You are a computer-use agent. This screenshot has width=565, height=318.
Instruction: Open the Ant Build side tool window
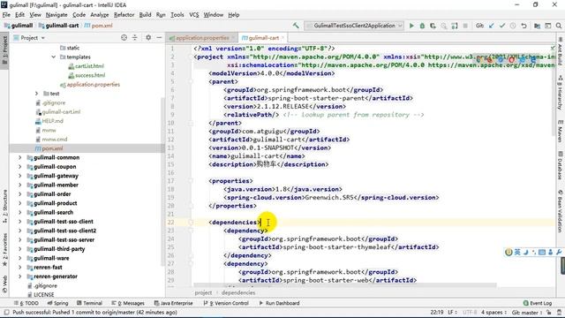point(561,52)
